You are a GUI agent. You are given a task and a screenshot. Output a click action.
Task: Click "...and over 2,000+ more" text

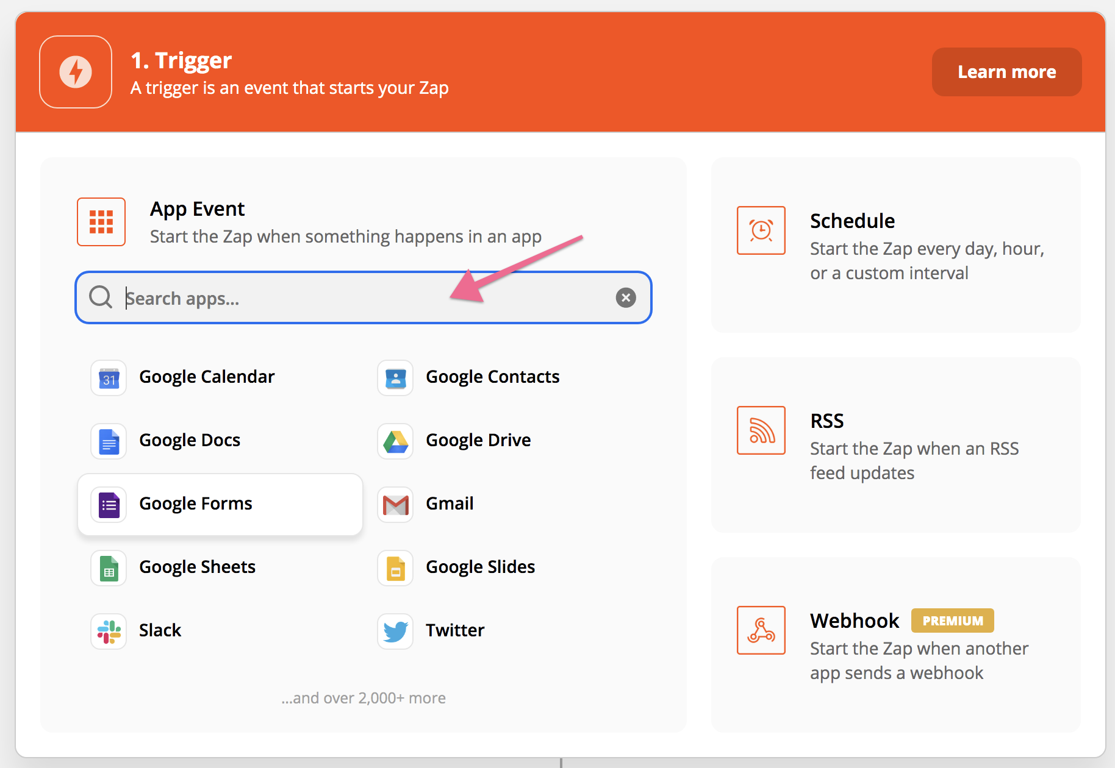click(x=364, y=698)
